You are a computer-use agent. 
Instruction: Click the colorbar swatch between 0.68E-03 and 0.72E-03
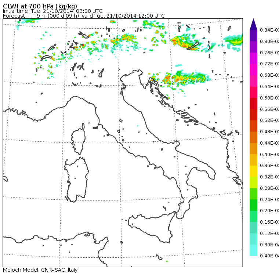click(253, 69)
